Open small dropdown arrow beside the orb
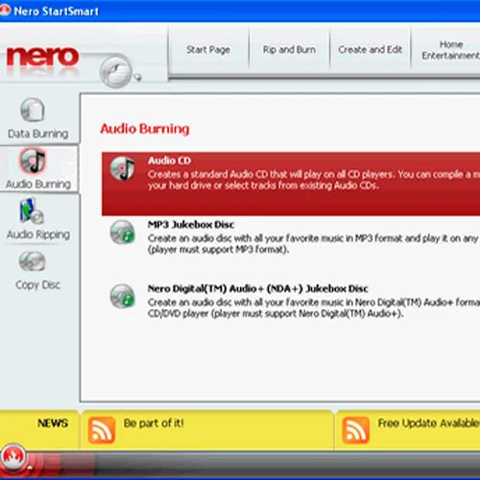The width and height of the screenshot is (480, 480). [x=138, y=77]
